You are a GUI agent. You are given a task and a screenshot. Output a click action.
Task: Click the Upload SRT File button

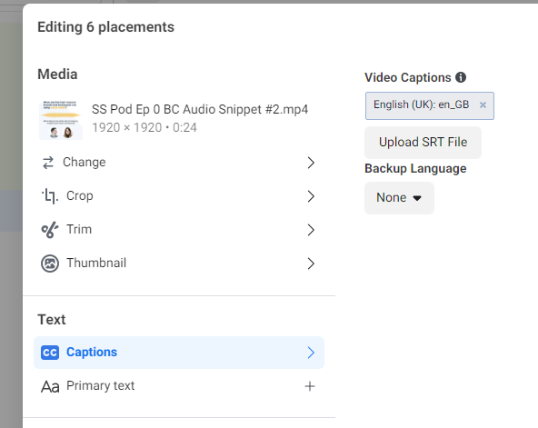423,143
